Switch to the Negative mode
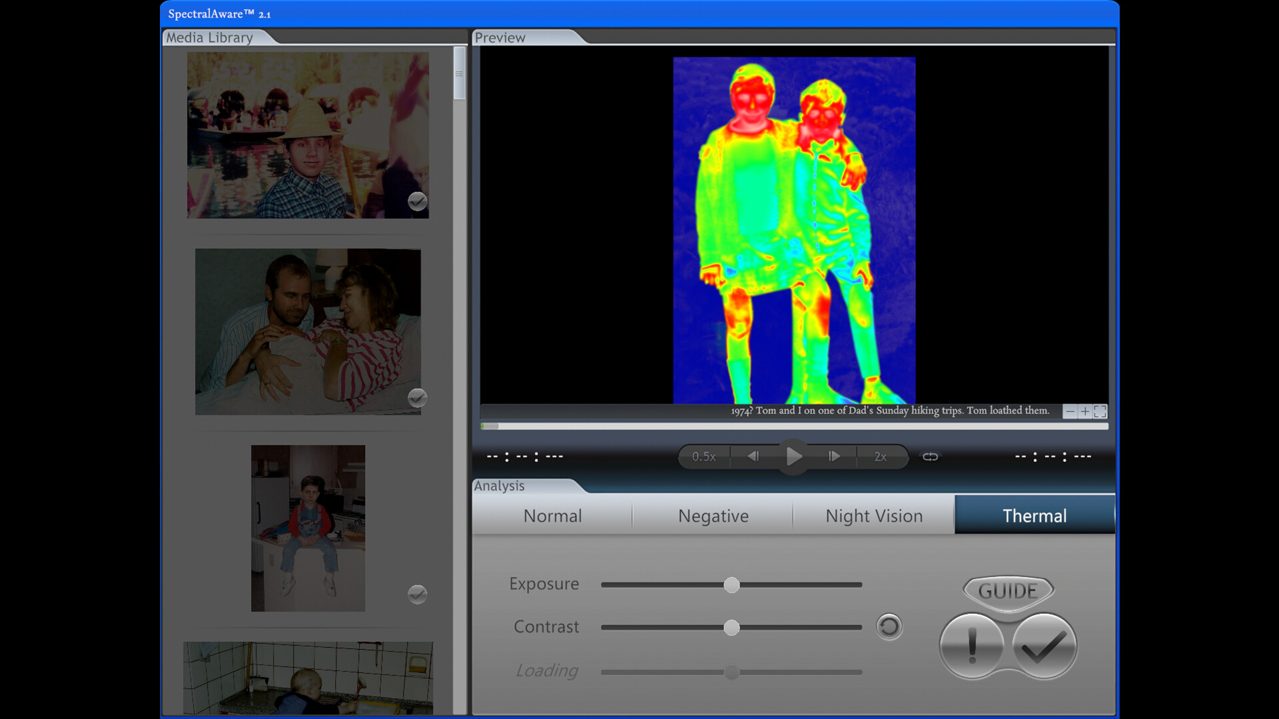 (712, 515)
